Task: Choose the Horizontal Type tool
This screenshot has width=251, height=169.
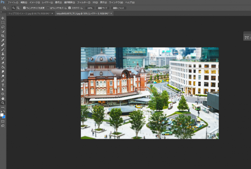Action: coord(3,85)
